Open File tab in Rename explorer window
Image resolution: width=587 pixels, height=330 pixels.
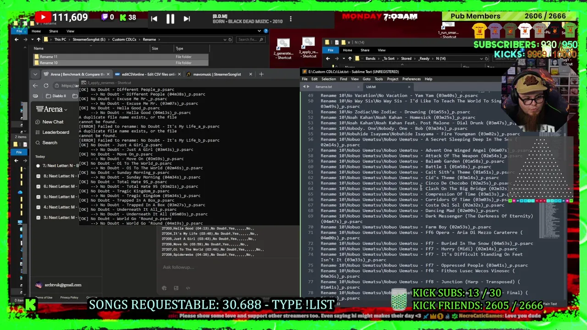tap(19, 31)
